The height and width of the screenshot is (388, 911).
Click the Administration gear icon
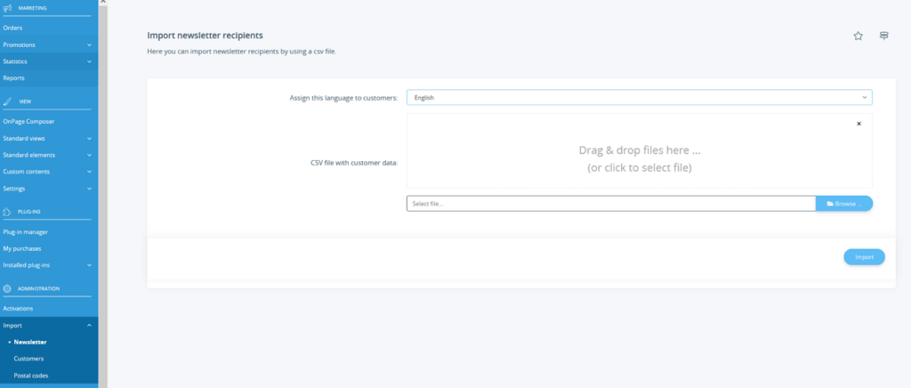click(x=7, y=288)
